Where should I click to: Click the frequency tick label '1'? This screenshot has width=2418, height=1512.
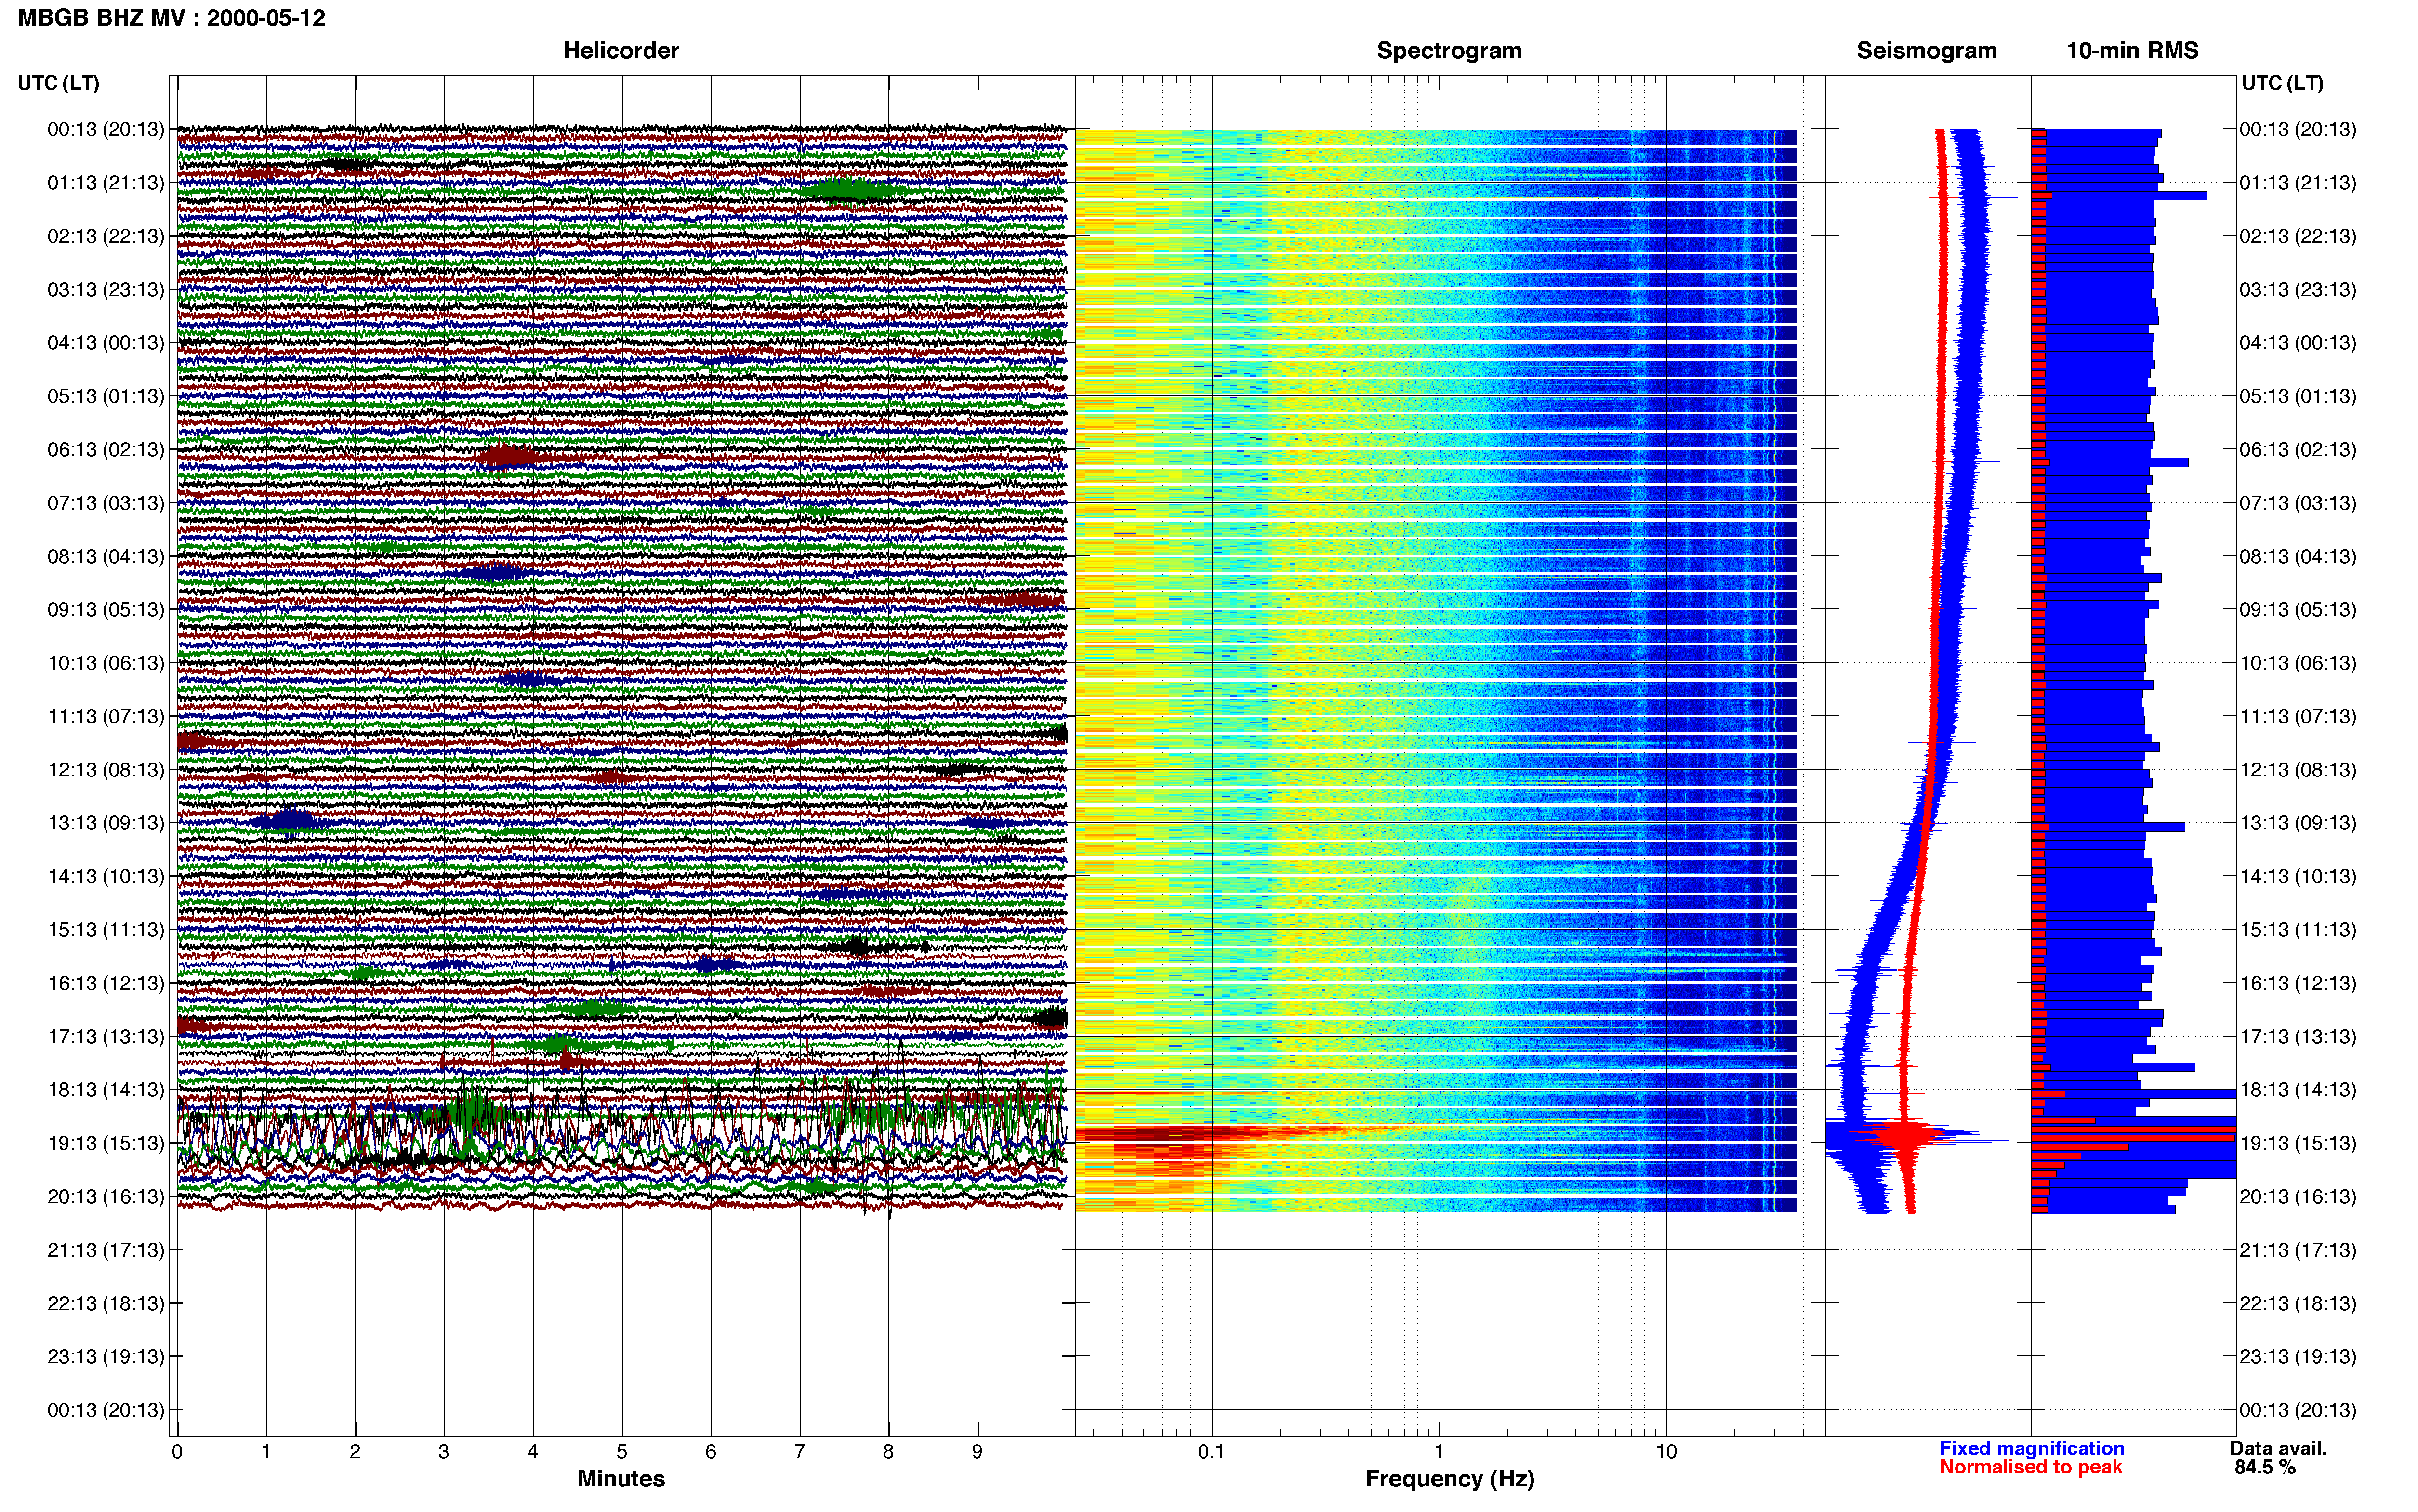(1439, 1452)
